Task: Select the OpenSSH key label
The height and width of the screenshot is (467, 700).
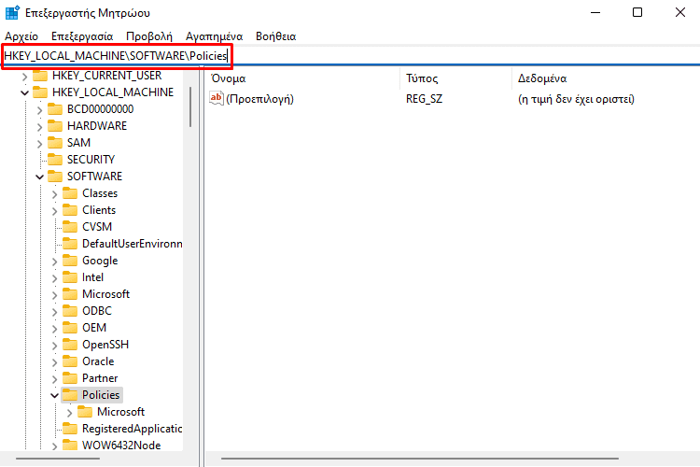Action: (105, 345)
